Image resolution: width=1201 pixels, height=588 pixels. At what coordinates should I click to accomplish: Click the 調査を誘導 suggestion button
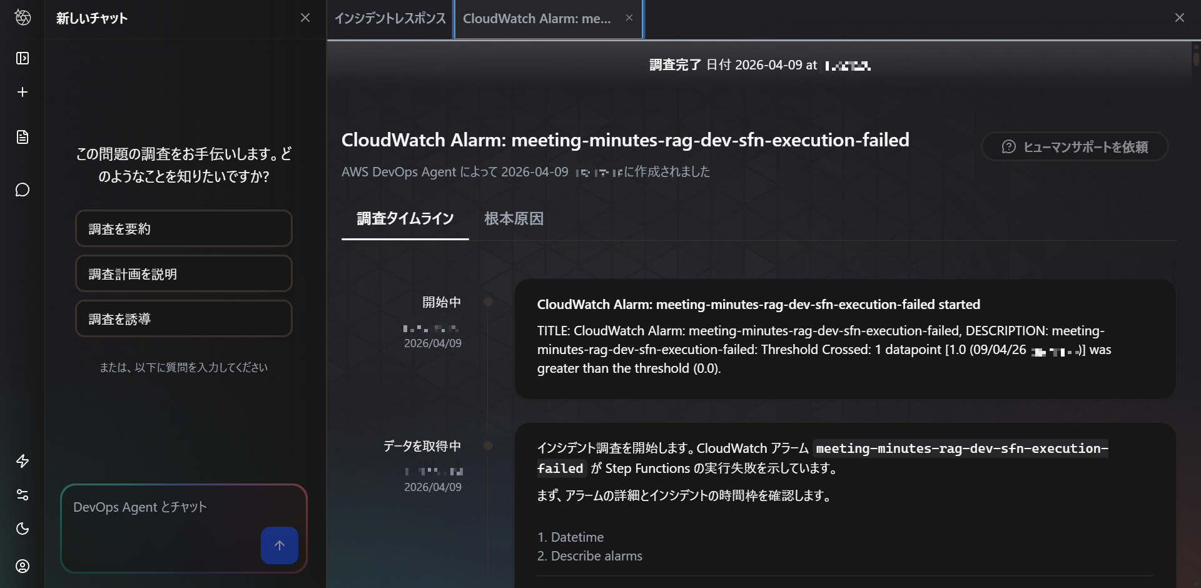(x=184, y=319)
